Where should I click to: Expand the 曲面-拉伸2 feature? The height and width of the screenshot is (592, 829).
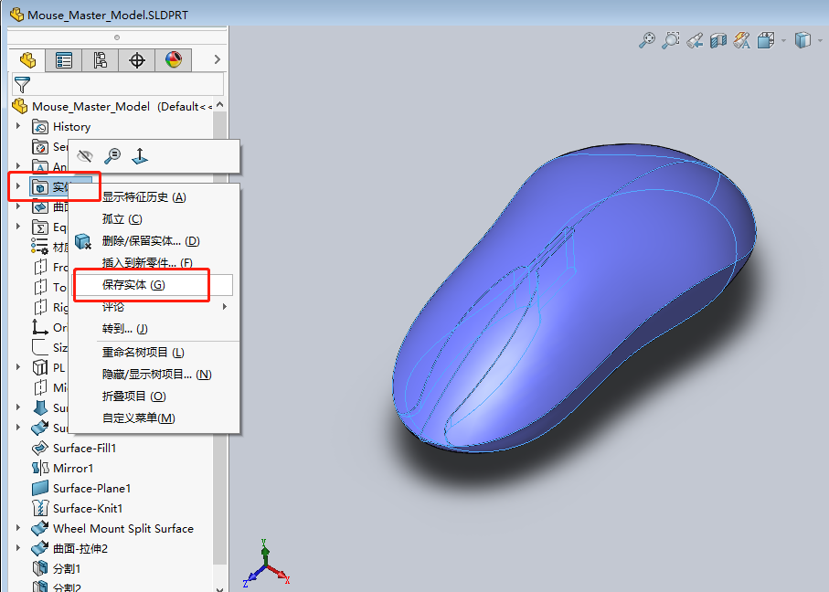(x=18, y=547)
